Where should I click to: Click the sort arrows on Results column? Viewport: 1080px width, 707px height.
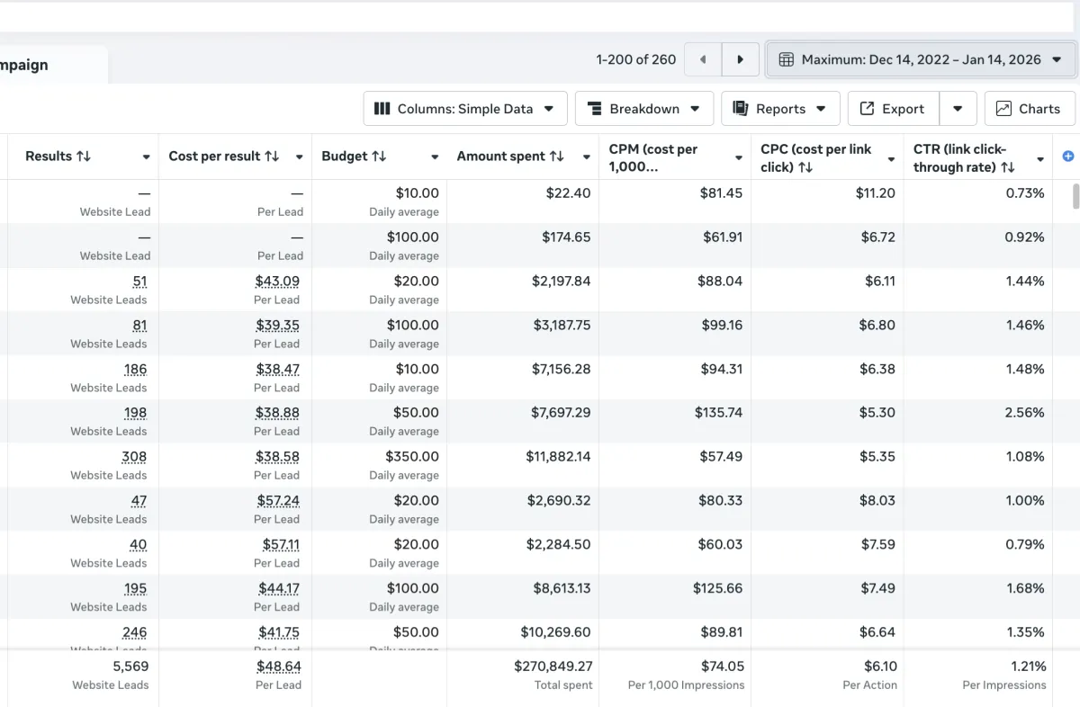84,157
